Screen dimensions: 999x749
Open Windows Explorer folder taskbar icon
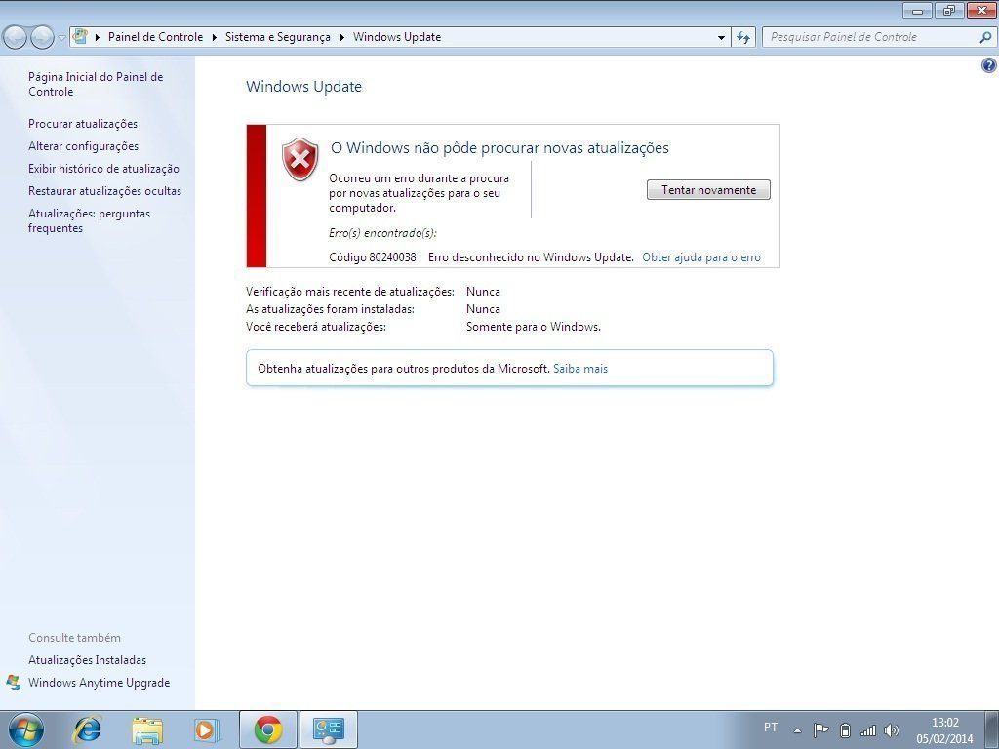point(147,730)
